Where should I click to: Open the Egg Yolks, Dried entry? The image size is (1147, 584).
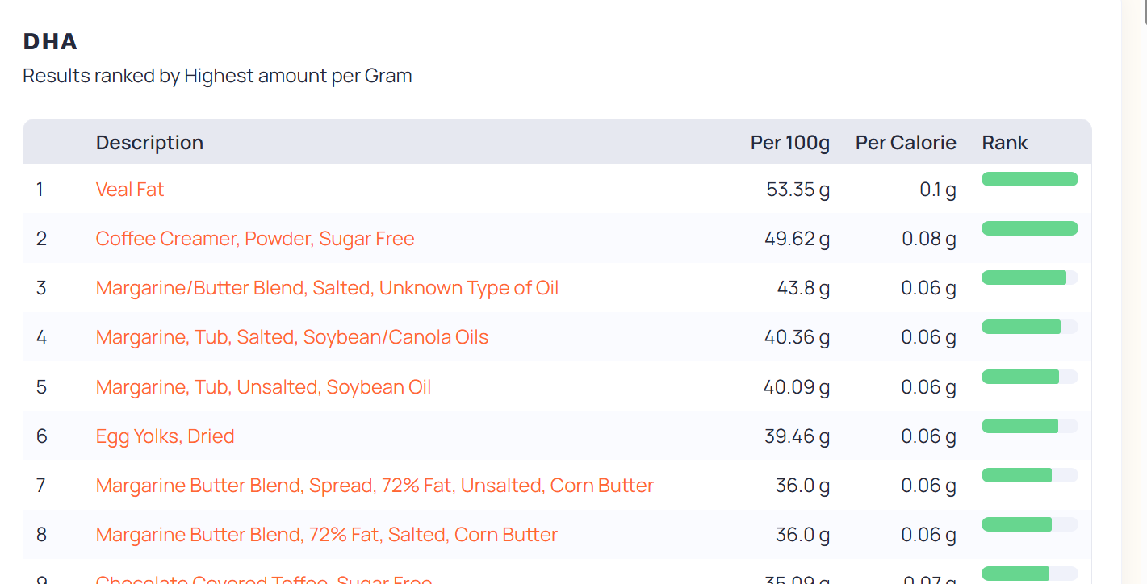pyautogui.click(x=165, y=436)
